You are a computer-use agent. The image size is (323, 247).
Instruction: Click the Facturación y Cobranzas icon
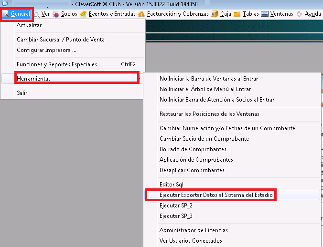point(141,14)
